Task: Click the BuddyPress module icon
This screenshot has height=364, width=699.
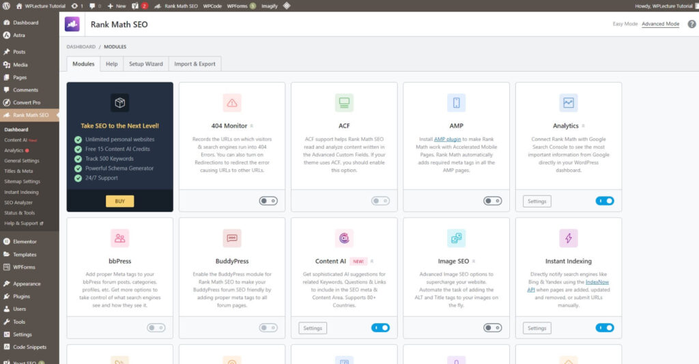Action: [232, 238]
